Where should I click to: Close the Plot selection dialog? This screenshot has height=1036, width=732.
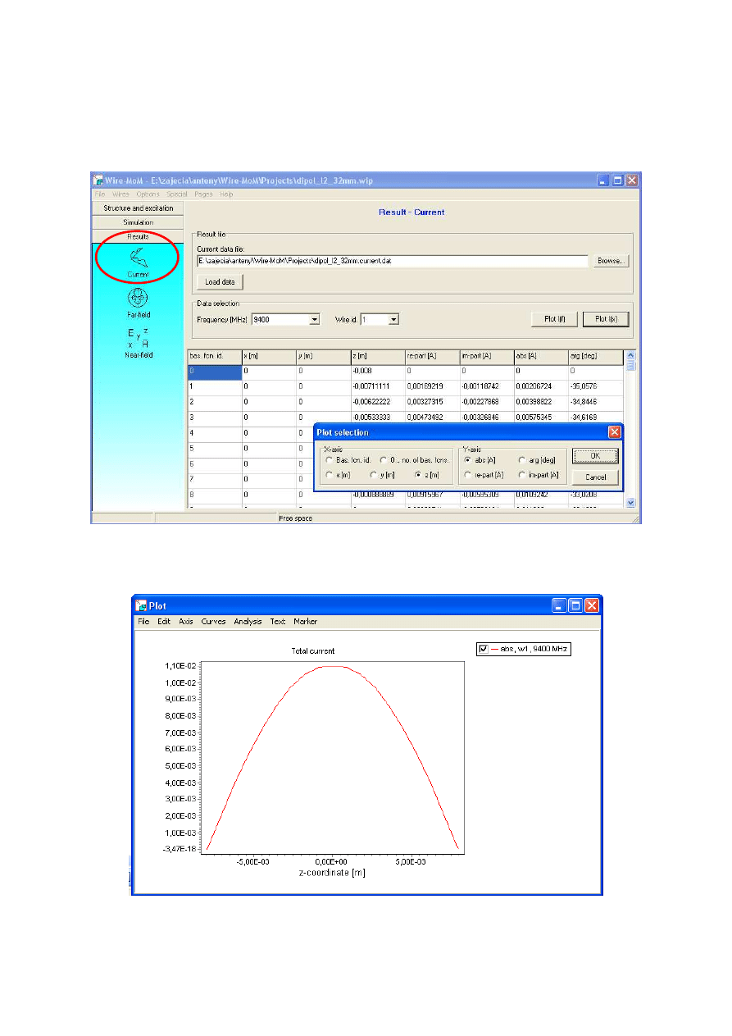pos(614,432)
